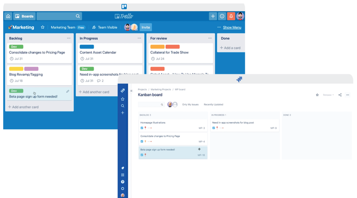Open the In Progress list options menu
357x198 pixels.
[x=139, y=38]
